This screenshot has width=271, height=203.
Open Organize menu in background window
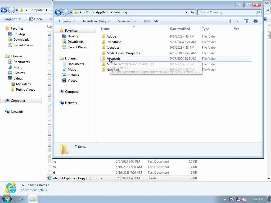(13, 19)
